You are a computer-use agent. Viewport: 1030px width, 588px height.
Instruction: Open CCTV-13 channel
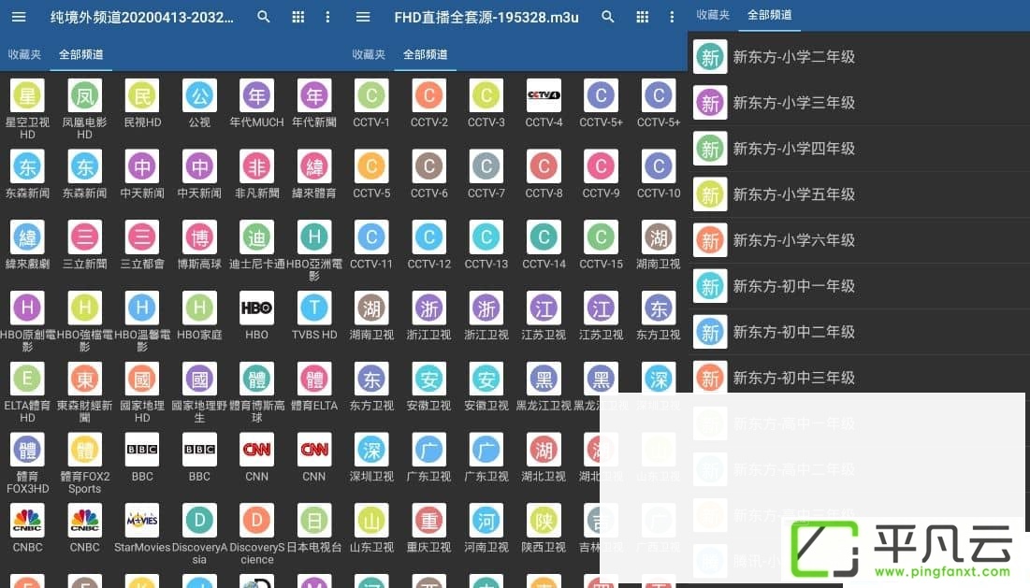coord(486,245)
